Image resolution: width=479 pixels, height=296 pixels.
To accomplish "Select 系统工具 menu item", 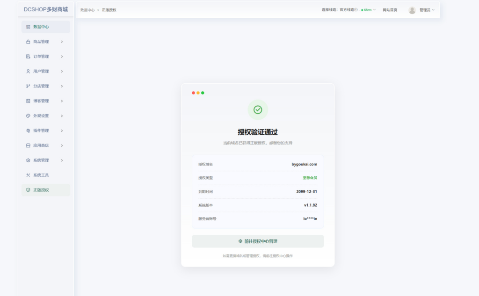I will pyautogui.click(x=46, y=175).
